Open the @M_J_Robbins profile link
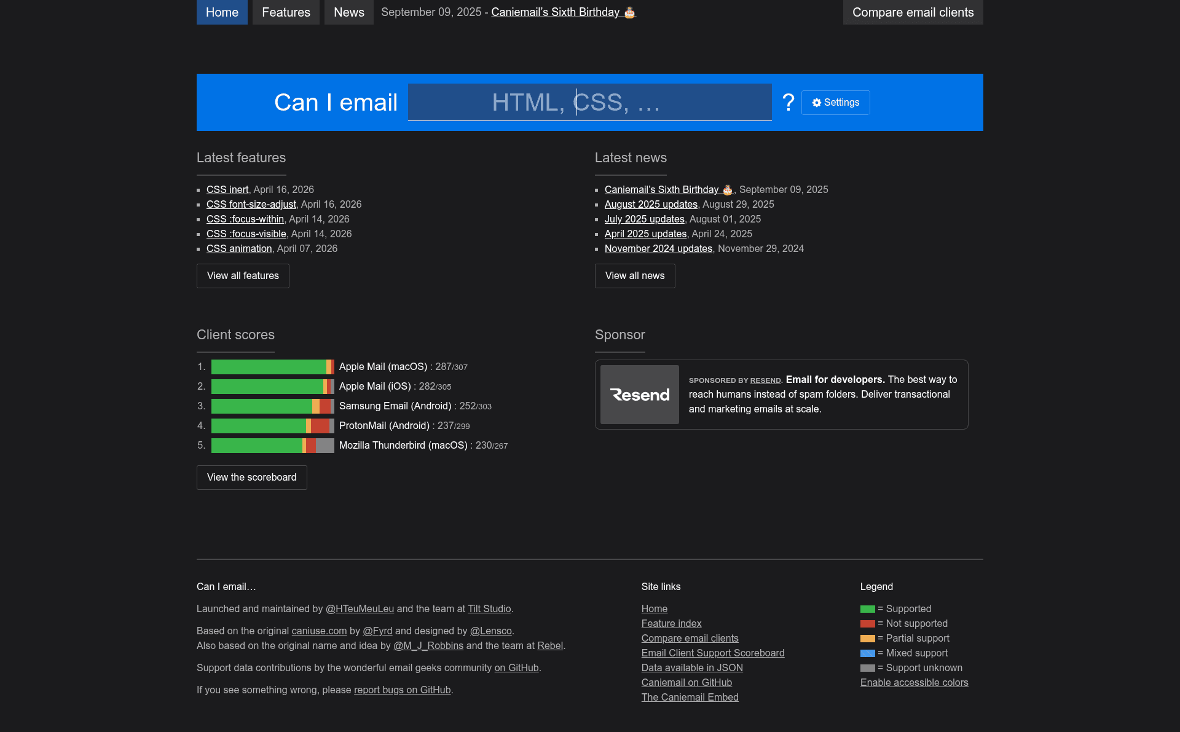The width and height of the screenshot is (1180, 732). point(428,646)
